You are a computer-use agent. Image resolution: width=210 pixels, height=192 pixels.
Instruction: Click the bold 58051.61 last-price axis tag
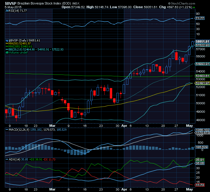(x=202, y=41)
